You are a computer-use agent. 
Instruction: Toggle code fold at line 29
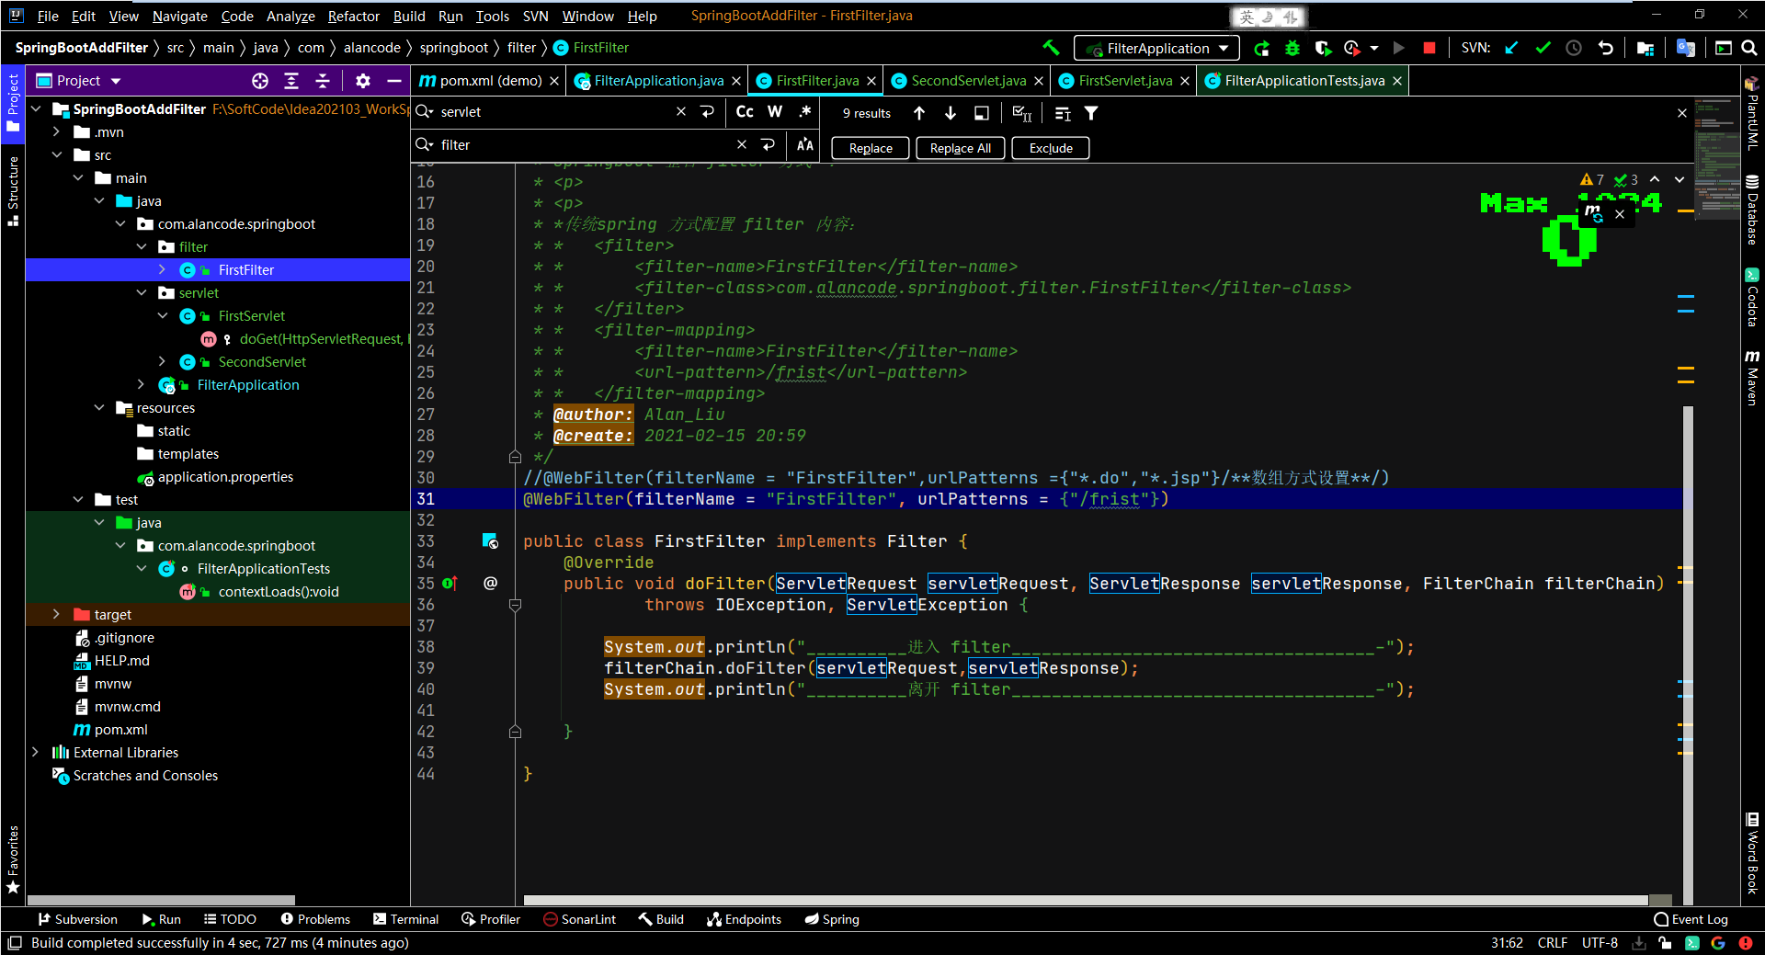[x=515, y=457]
